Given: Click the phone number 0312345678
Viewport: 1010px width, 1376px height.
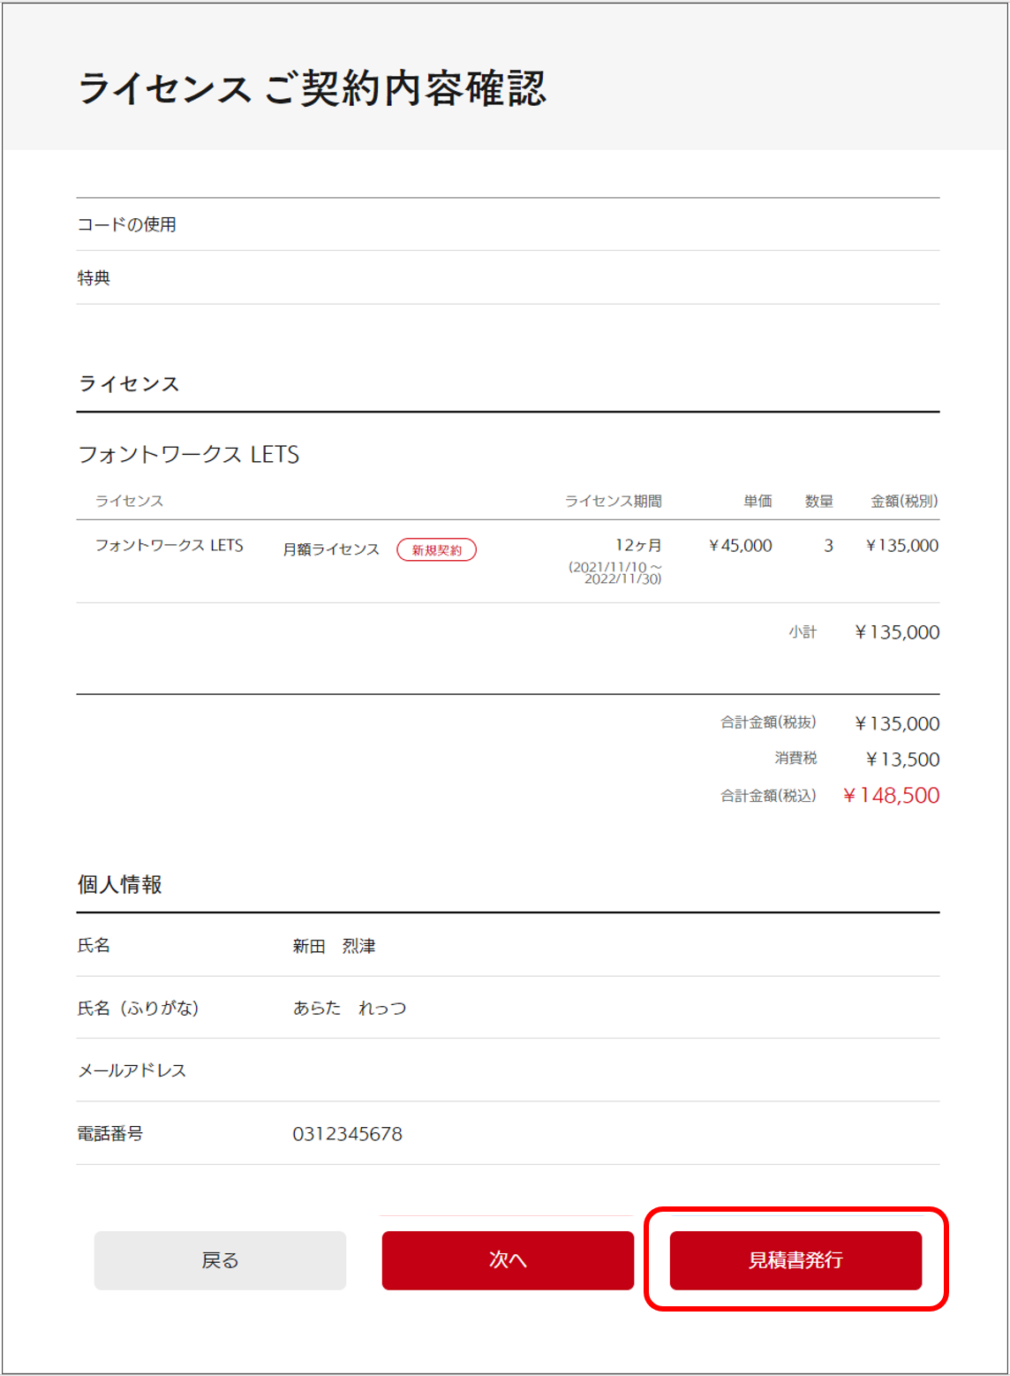Looking at the screenshot, I should (x=347, y=1134).
